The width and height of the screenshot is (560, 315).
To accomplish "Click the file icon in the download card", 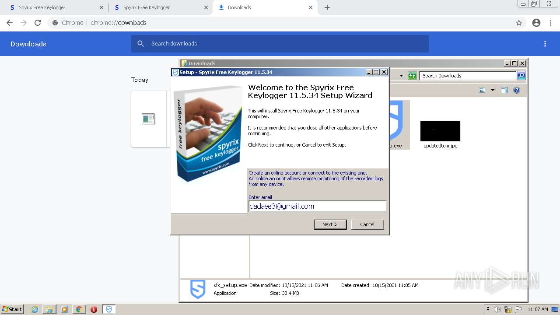I will pos(148,119).
